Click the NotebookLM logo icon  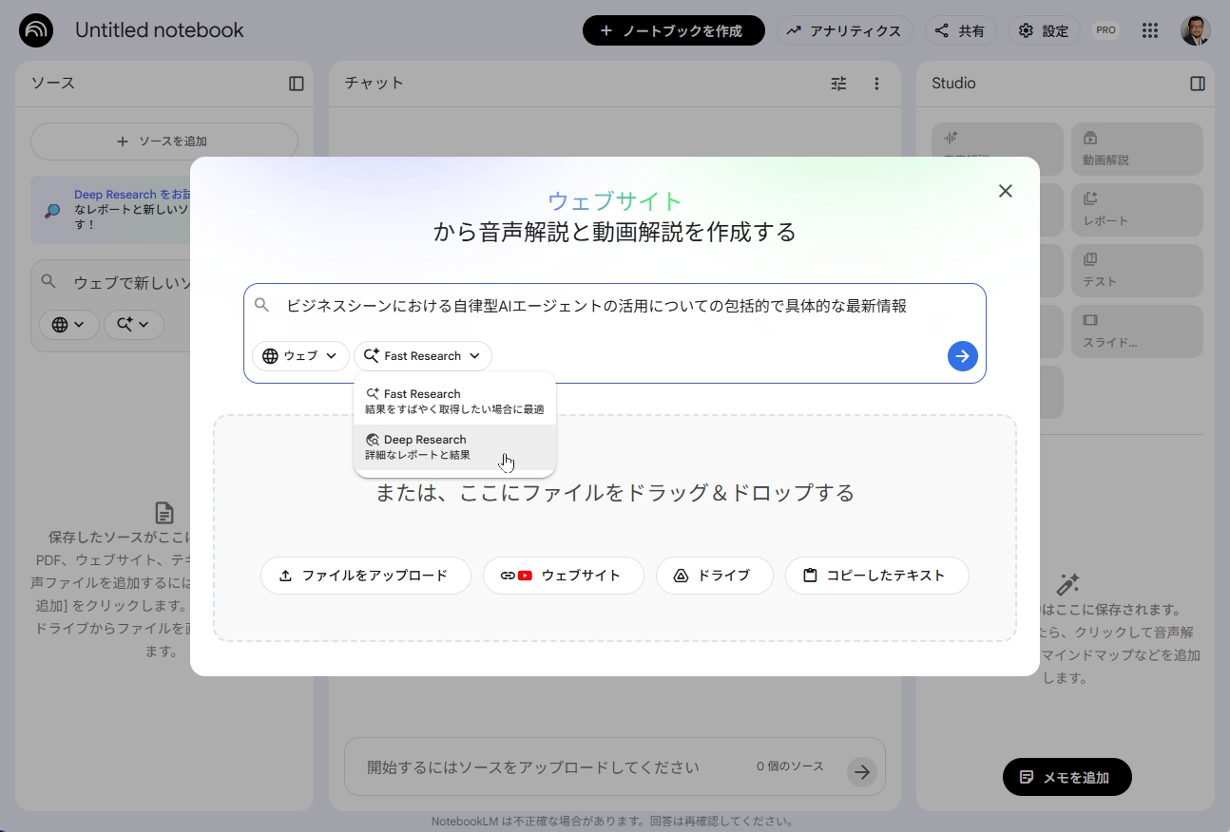coord(36,30)
